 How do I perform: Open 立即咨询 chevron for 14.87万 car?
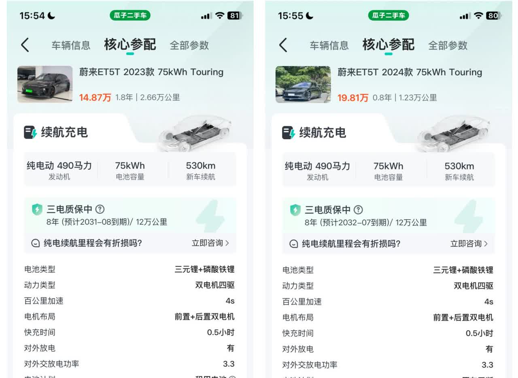coord(227,243)
